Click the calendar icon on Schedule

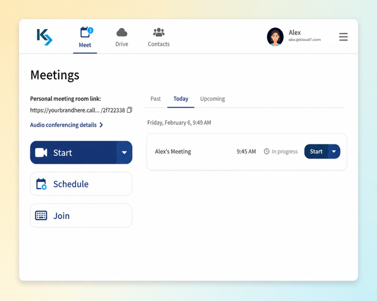41,184
